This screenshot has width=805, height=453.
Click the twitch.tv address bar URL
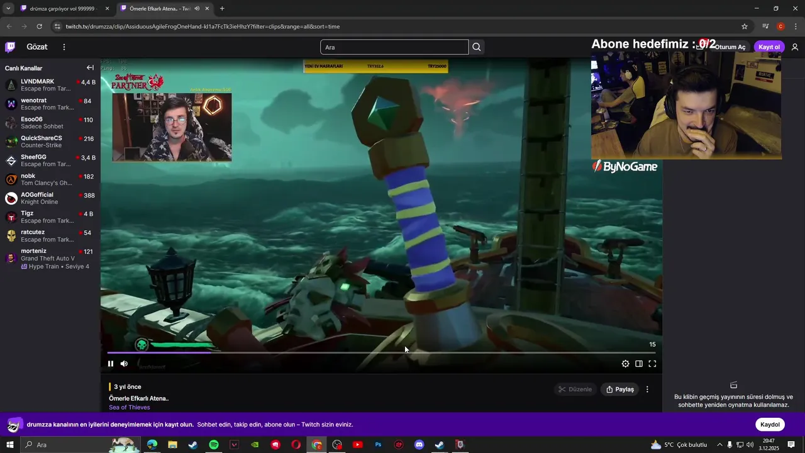pos(203,26)
